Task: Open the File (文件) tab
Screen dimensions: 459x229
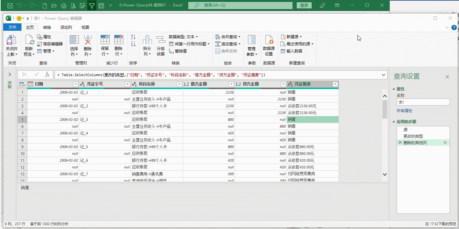Action: [x=12, y=28]
